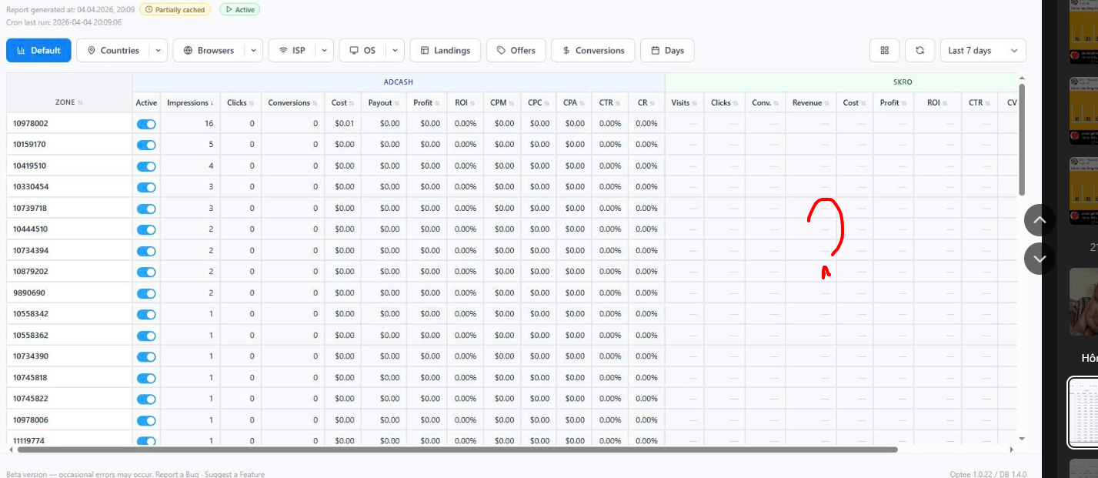Viewport: 1098px width, 478px height.
Task: Open the Offers tab
Action: (x=516, y=50)
